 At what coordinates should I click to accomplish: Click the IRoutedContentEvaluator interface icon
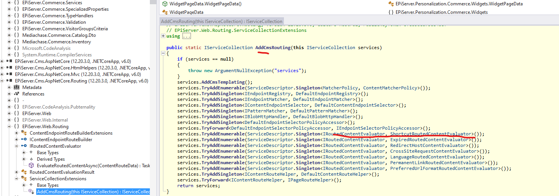coord(24,146)
